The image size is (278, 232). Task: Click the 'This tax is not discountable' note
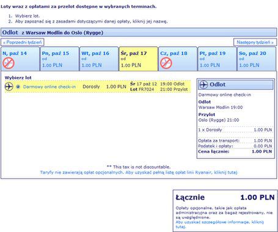[139, 167]
